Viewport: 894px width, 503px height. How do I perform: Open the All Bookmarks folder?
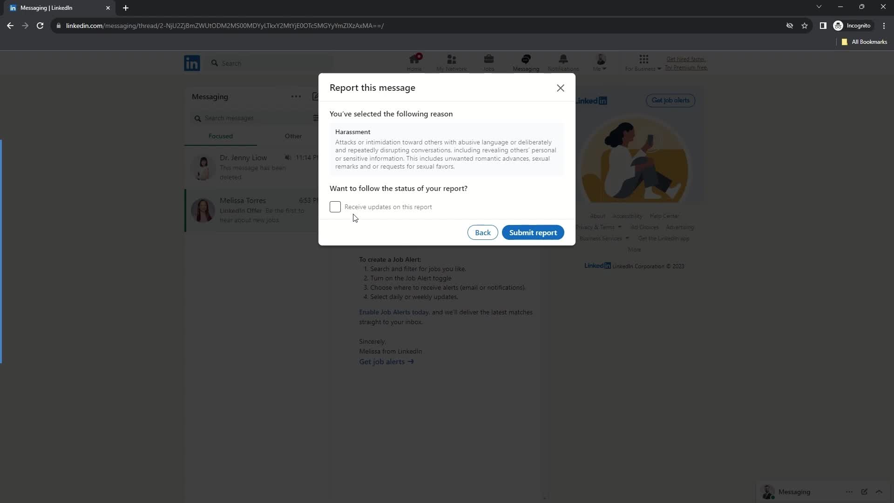(x=865, y=42)
